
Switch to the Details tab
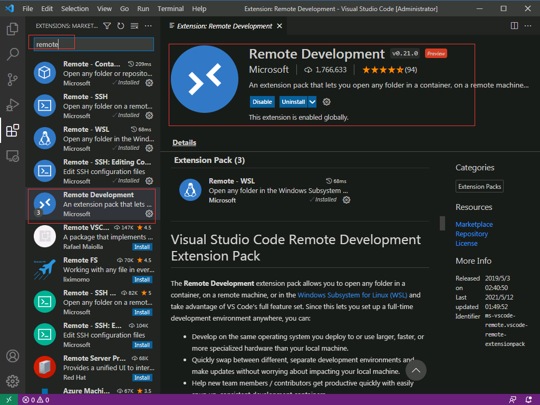184,142
